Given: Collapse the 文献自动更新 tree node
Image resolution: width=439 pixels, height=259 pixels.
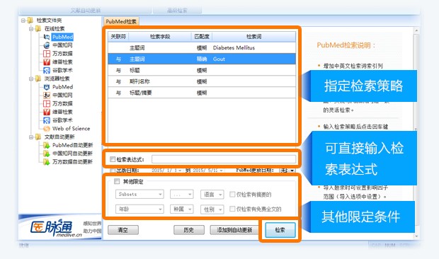Looking at the screenshot, I should [x=31, y=137].
